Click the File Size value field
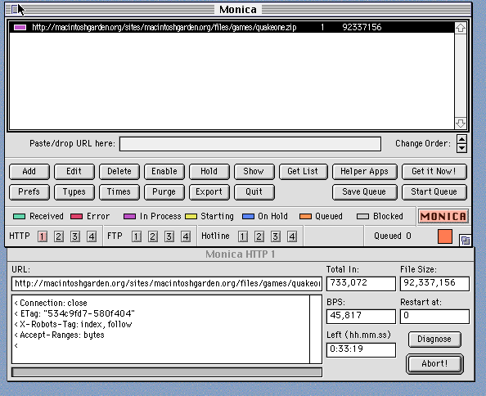 [434, 284]
